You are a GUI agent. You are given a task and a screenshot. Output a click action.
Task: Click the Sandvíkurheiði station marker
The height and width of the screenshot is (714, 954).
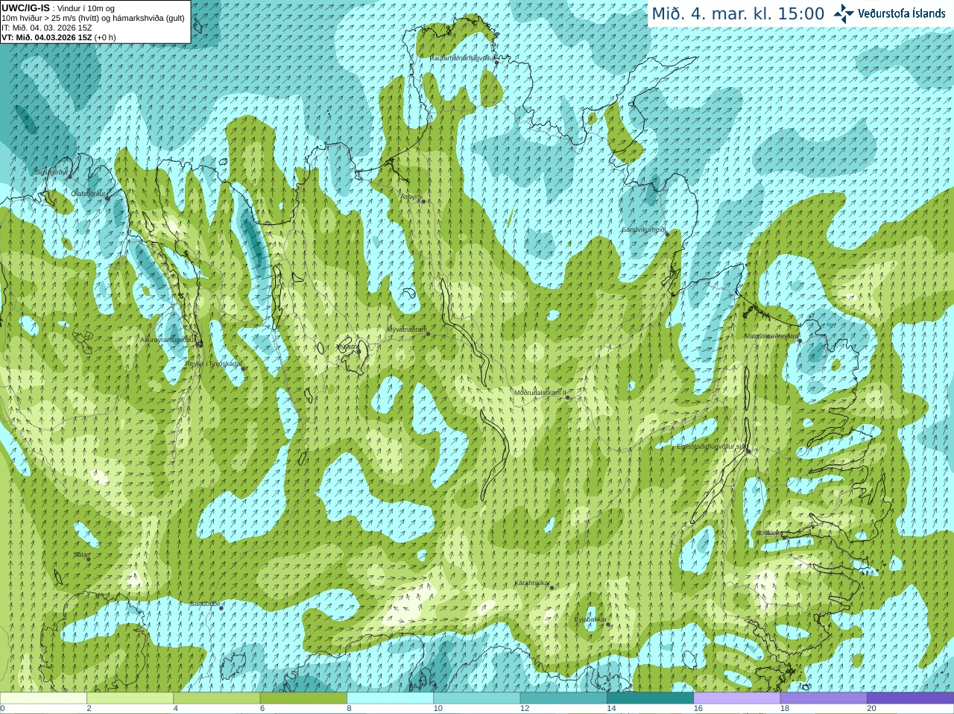coord(667,234)
